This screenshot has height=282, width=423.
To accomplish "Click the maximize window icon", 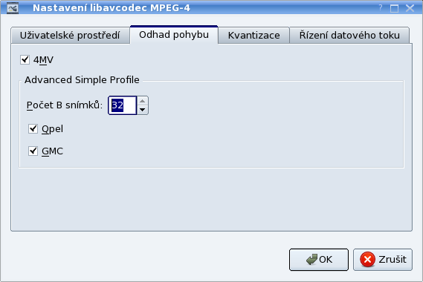I will click(x=395, y=8).
